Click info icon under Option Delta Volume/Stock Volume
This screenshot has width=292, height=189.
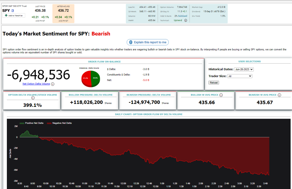click(33, 98)
